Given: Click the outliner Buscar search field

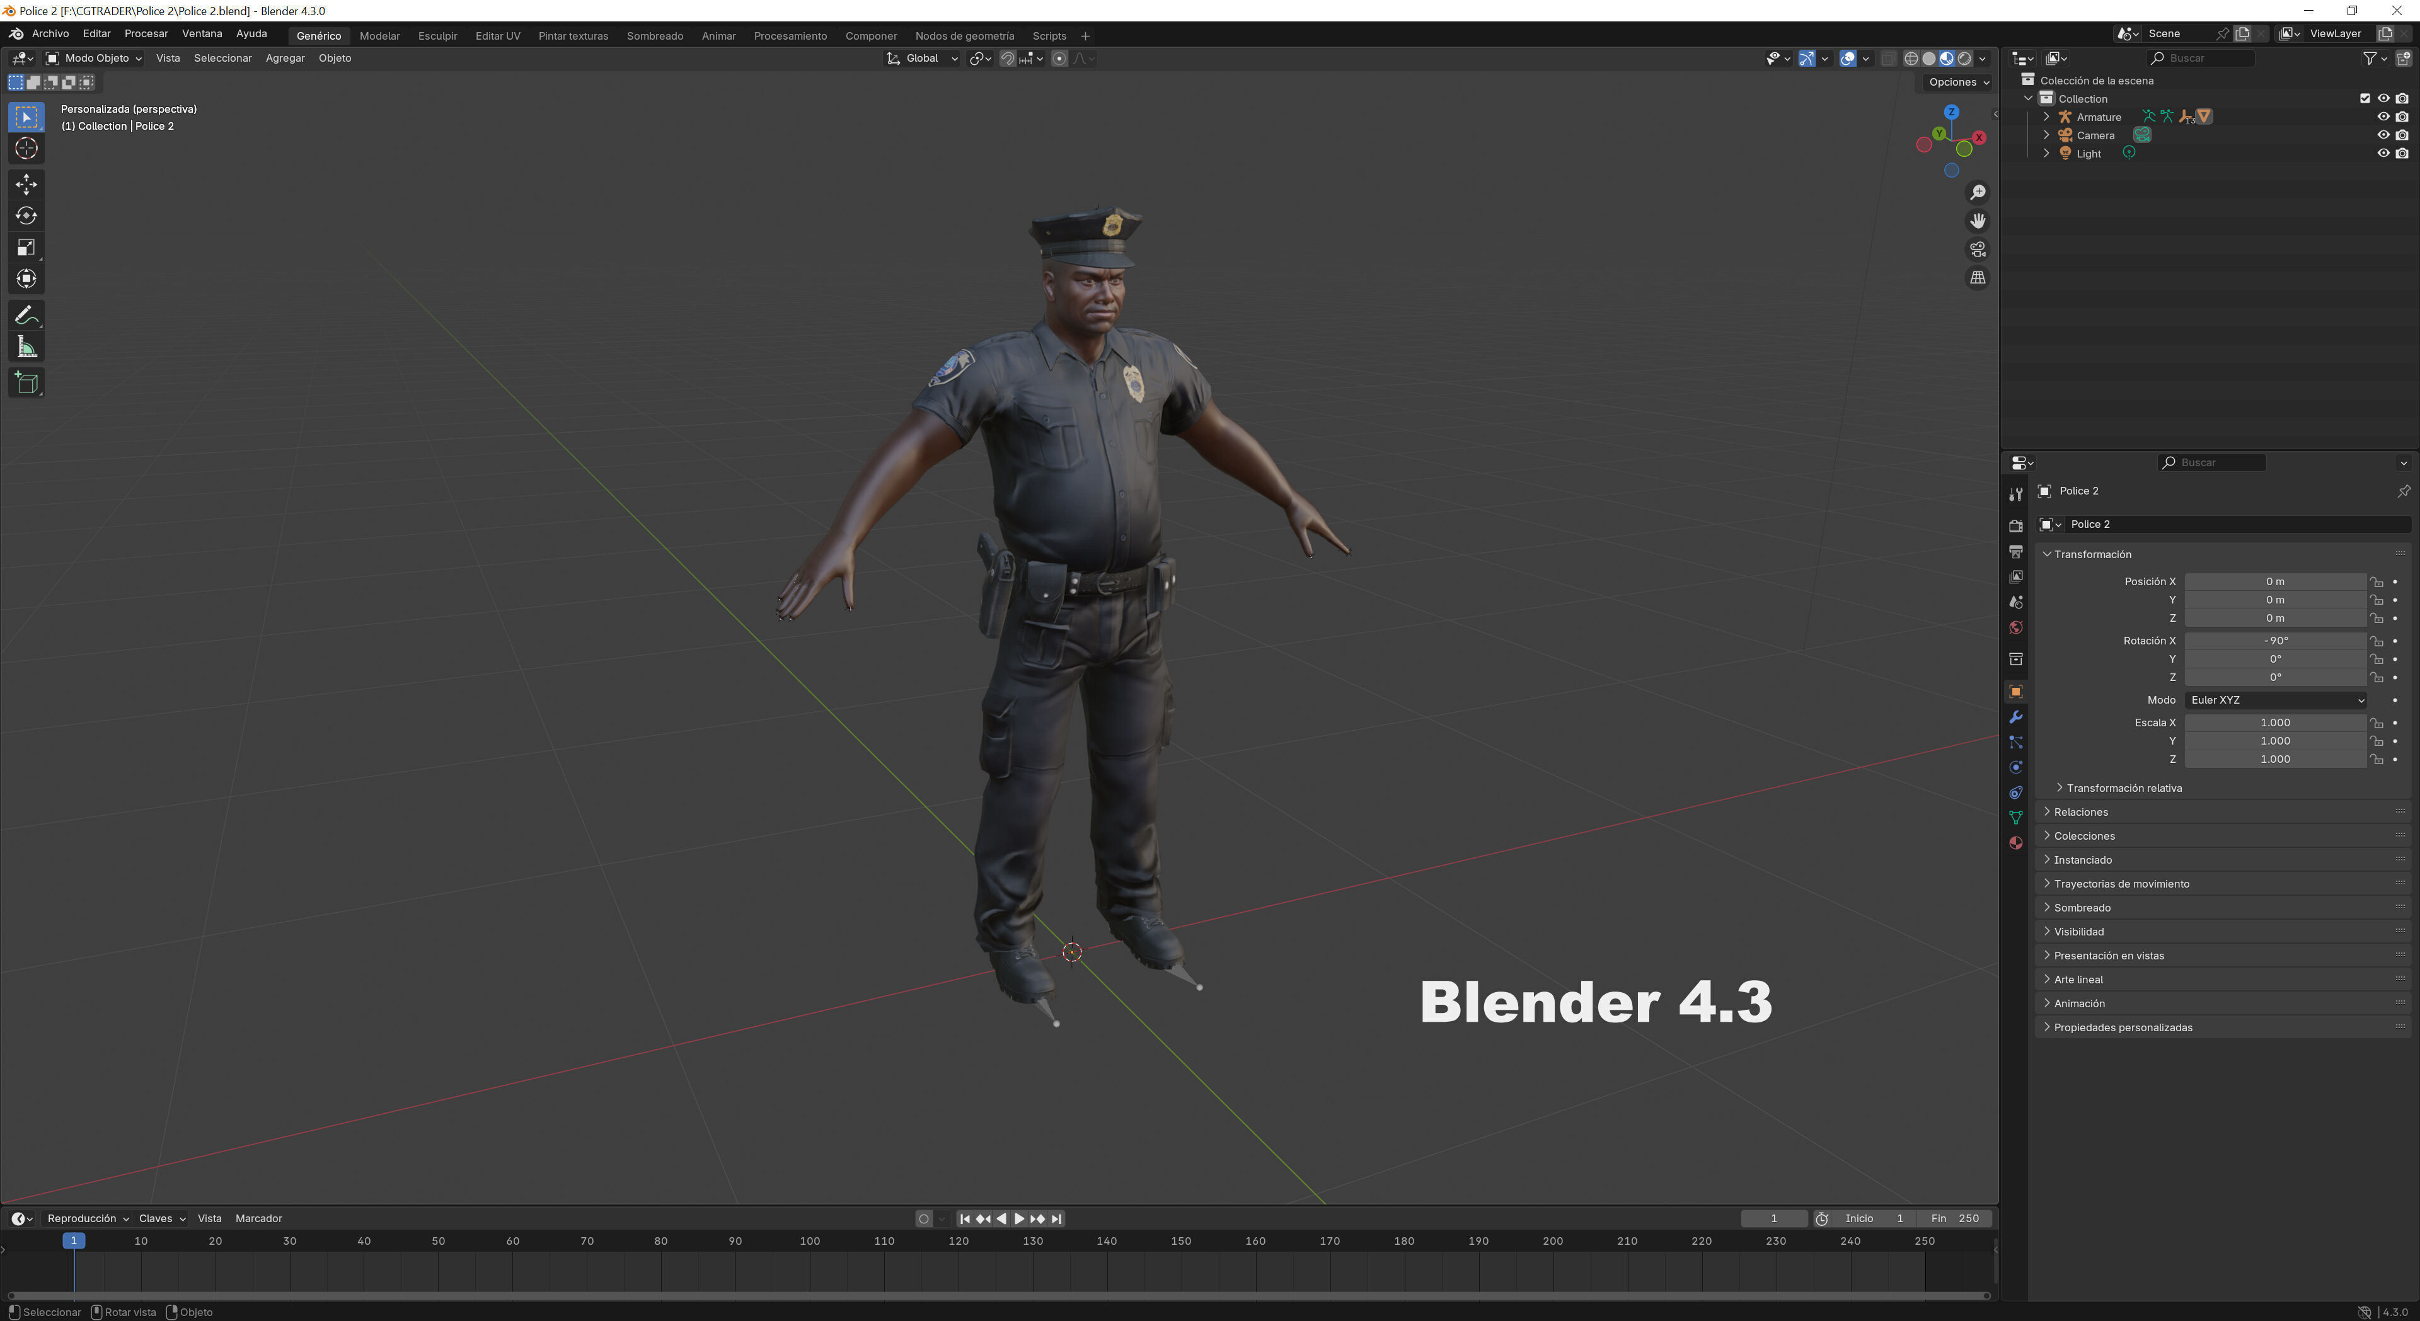Looking at the screenshot, I should pyautogui.click(x=2200, y=58).
